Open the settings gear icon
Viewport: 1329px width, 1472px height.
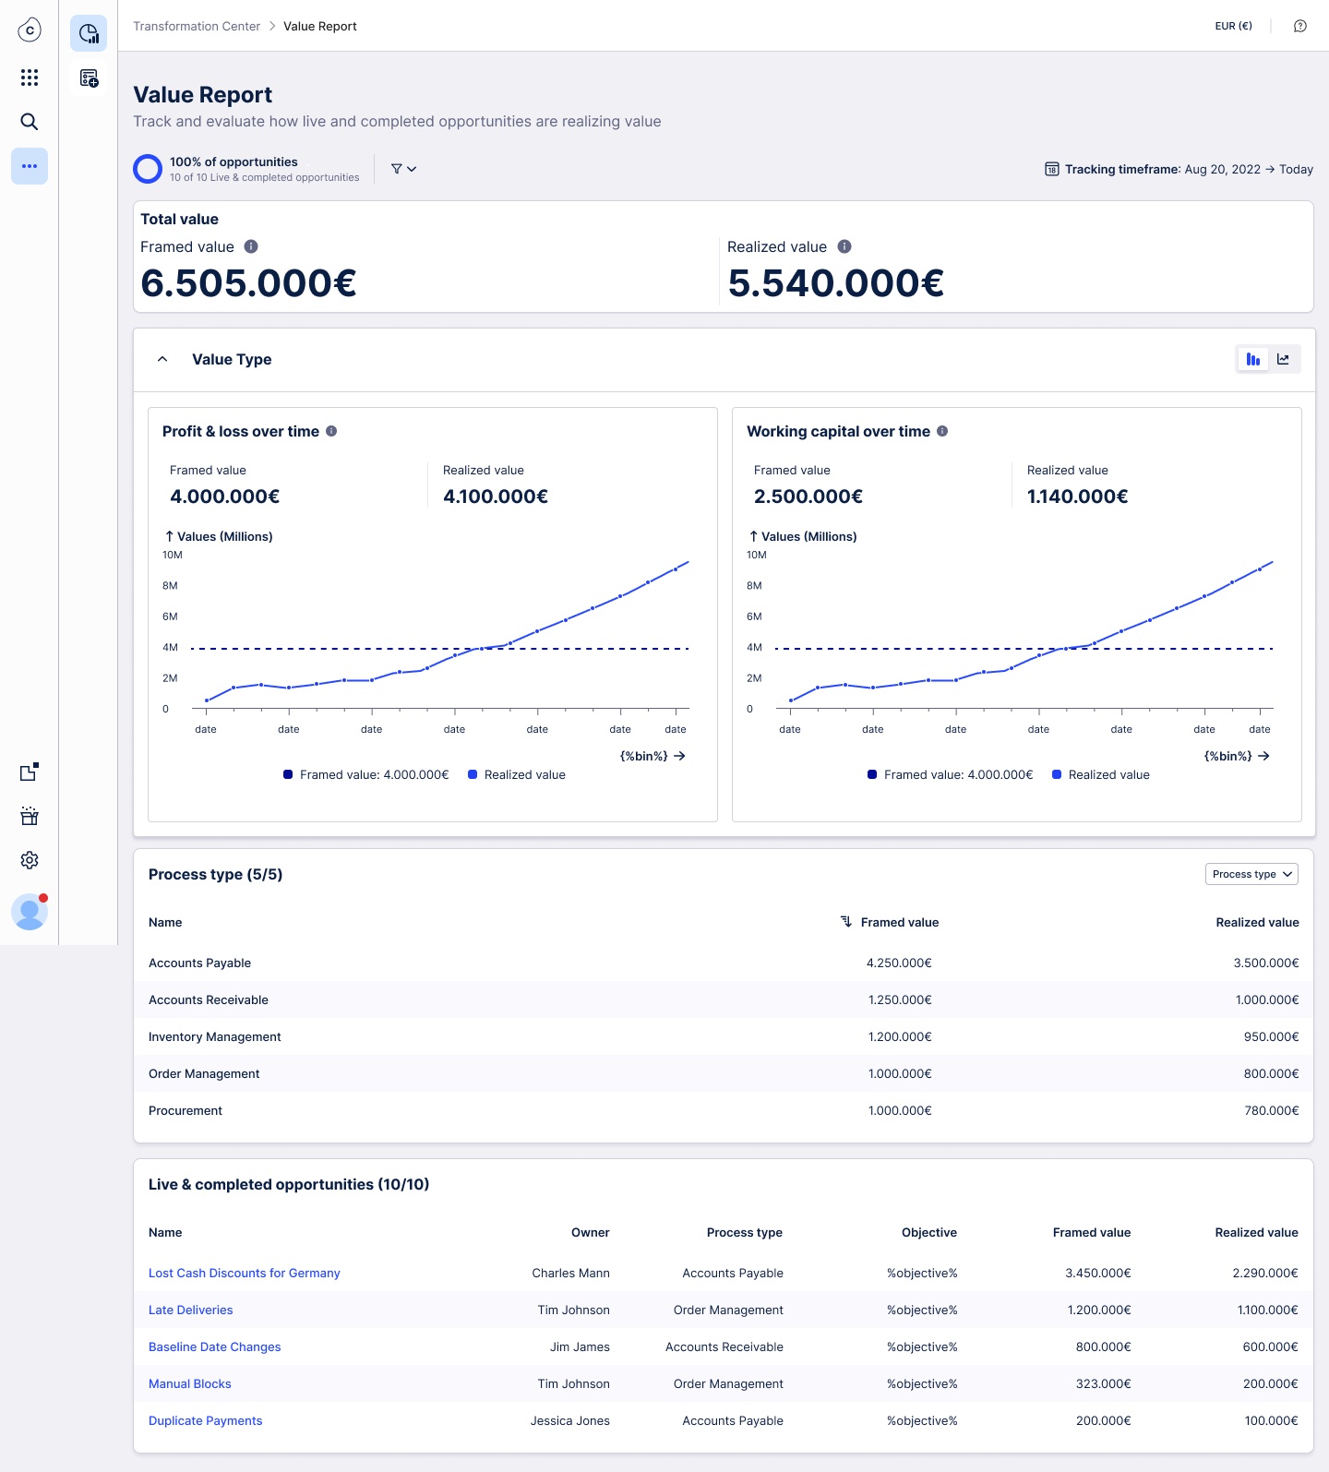pyautogui.click(x=30, y=860)
